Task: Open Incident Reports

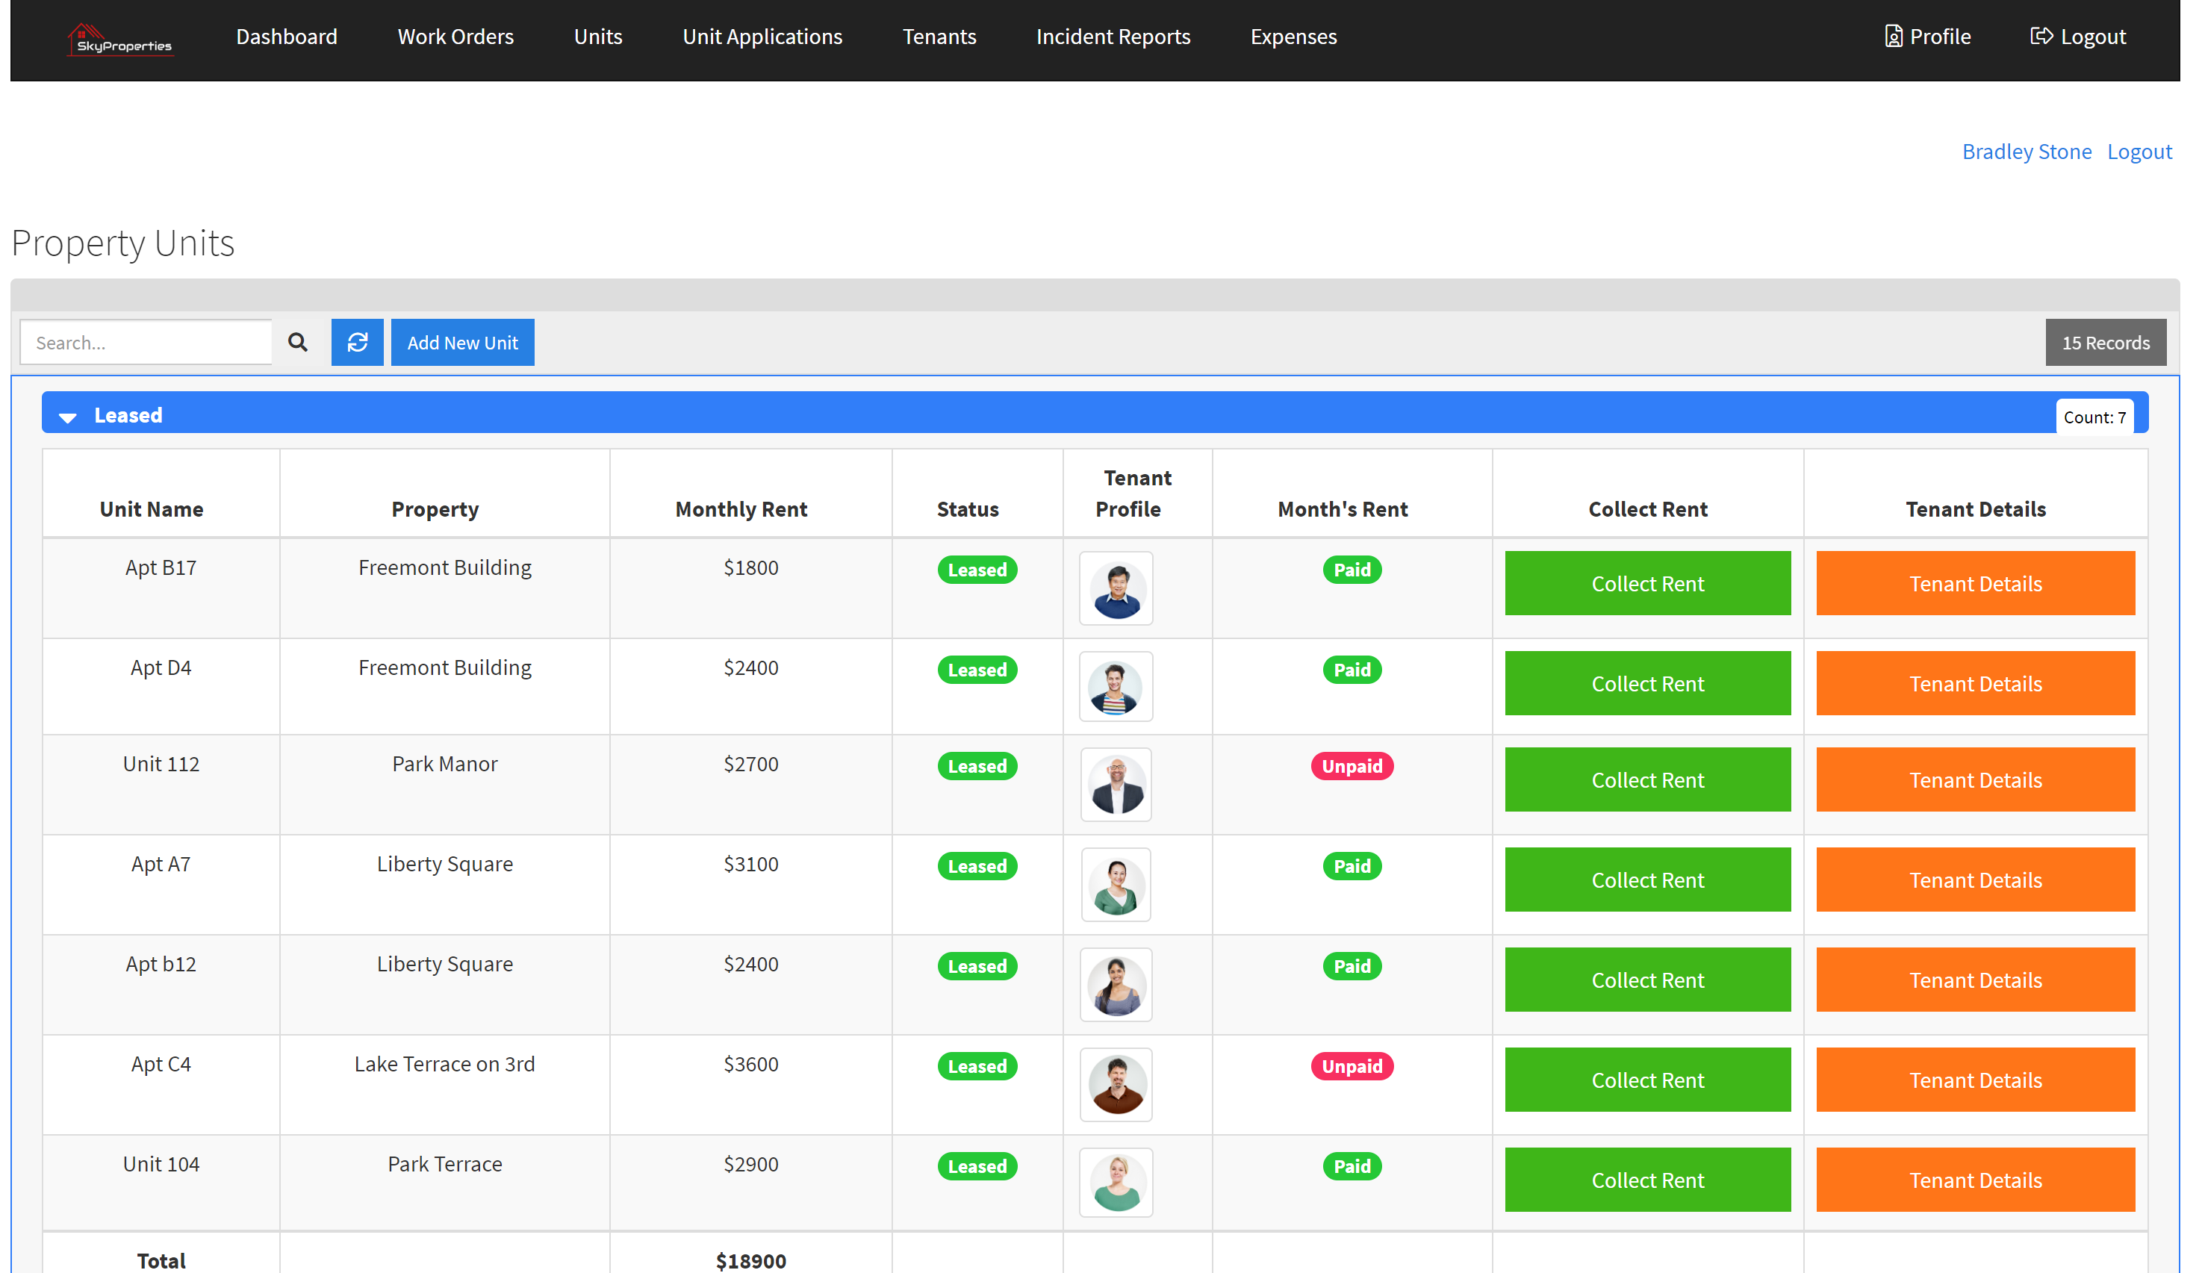Action: coord(1113,37)
